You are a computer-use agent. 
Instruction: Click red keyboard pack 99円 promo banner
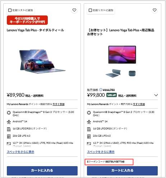pos(27,20)
